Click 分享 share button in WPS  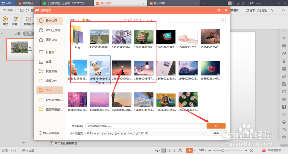pos(250,10)
